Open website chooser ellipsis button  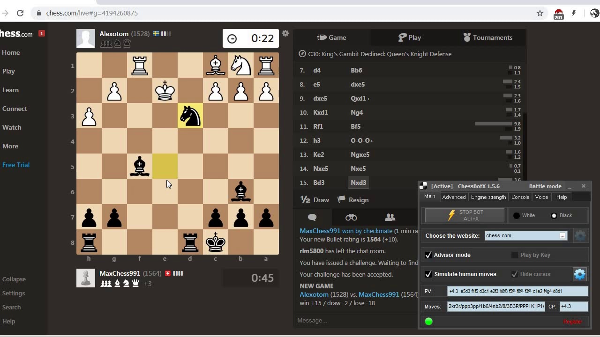pyautogui.click(x=562, y=236)
